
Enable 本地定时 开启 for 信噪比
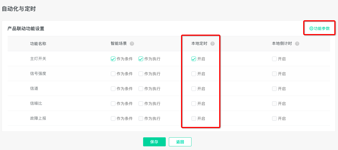point(193,104)
